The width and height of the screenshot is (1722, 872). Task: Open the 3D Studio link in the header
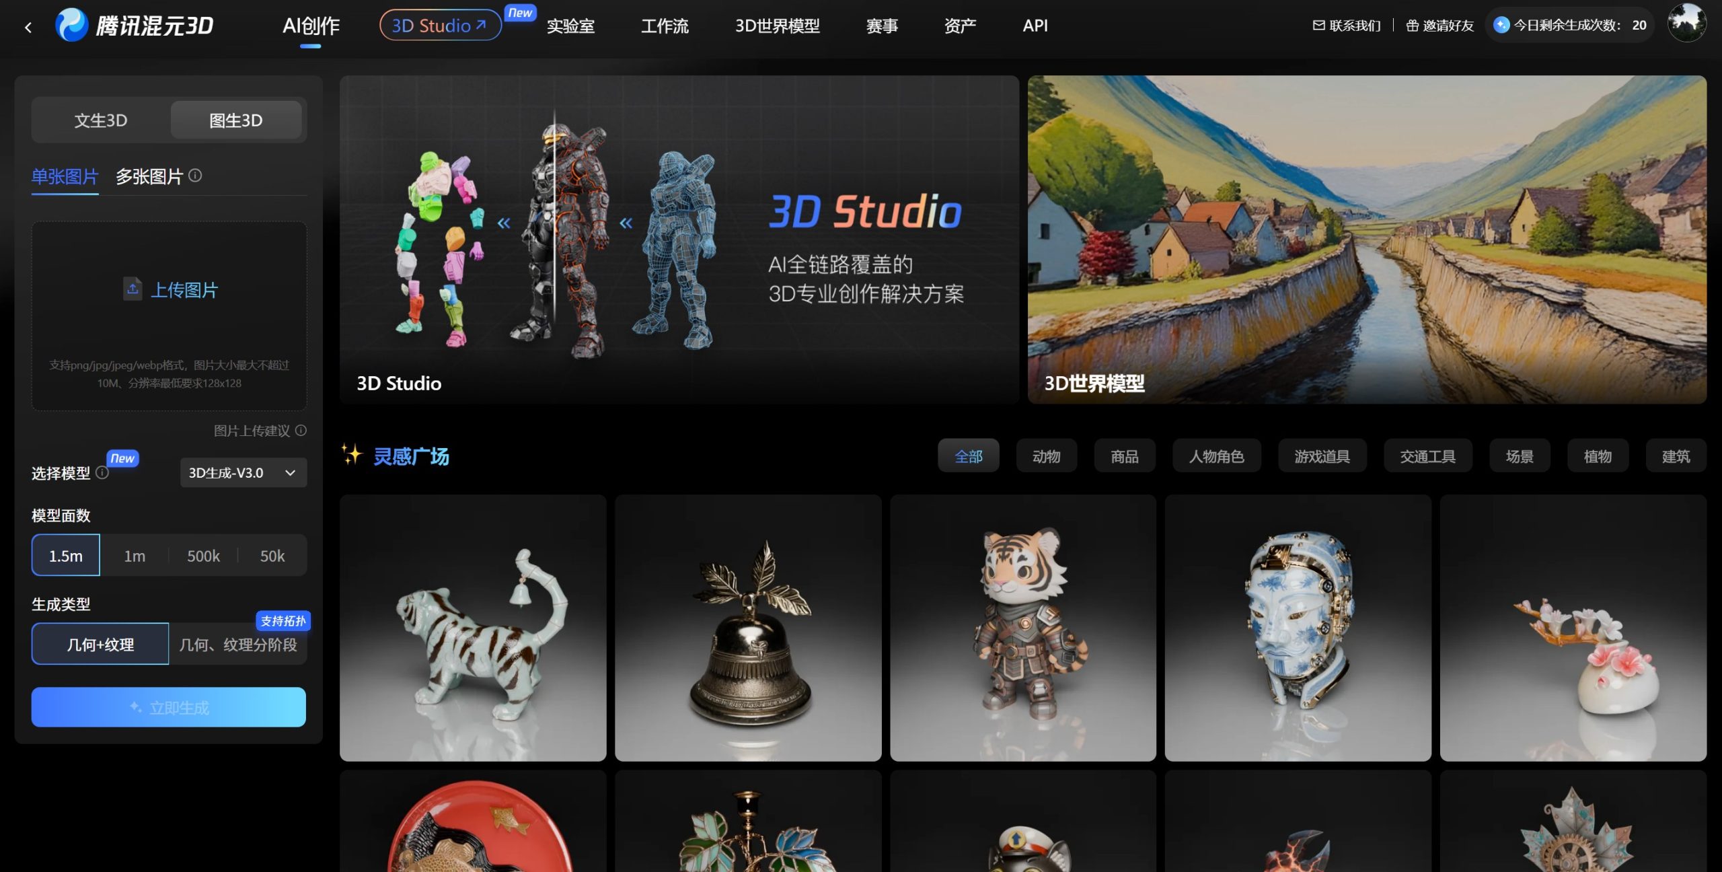439,26
